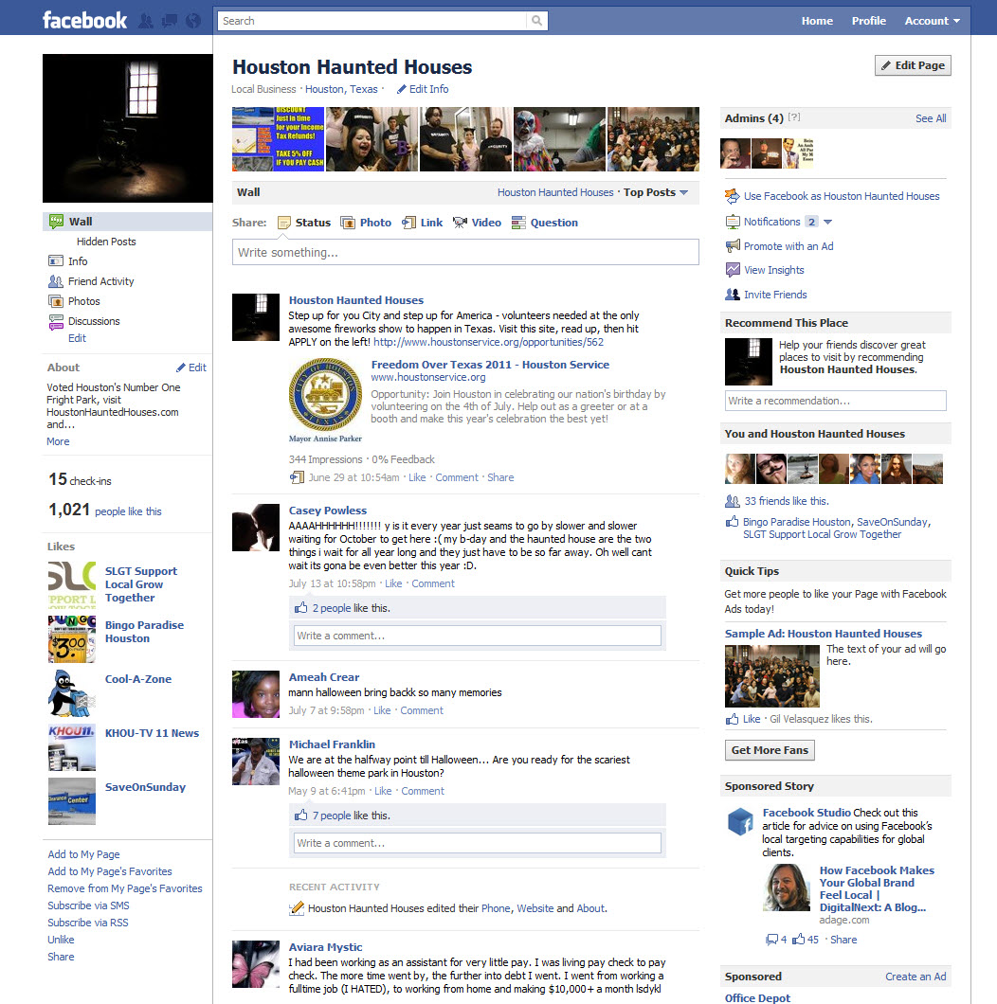
Task: Click comment count icon on sponsored story
Action: click(772, 940)
